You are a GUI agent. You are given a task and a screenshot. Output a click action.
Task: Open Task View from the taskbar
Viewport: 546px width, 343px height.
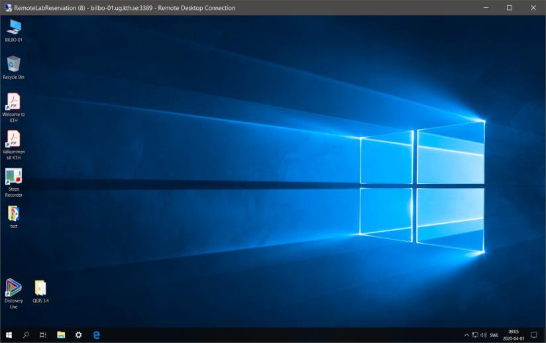click(43, 335)
